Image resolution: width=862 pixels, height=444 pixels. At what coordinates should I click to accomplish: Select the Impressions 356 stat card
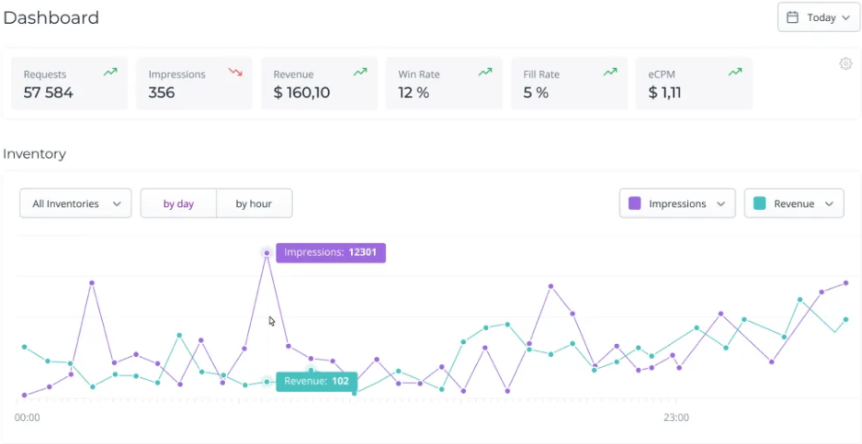click(x=194, y=83)
